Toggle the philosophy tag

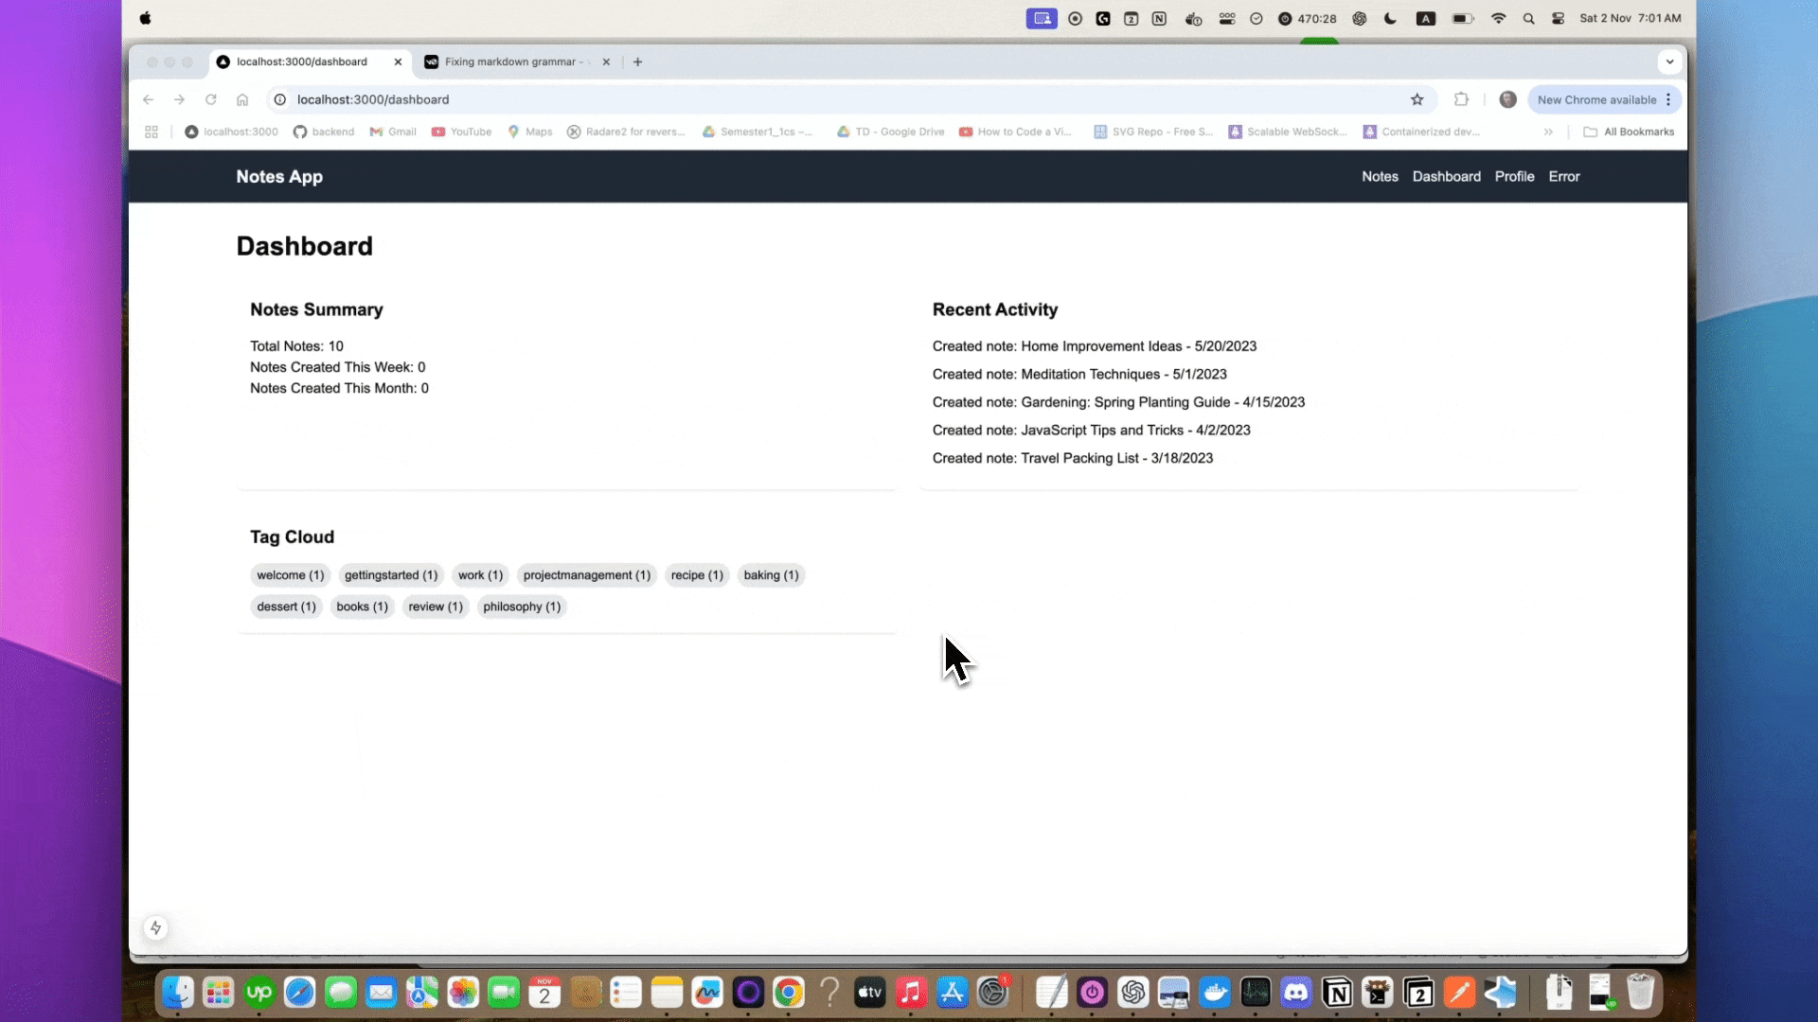click(522, 607)
